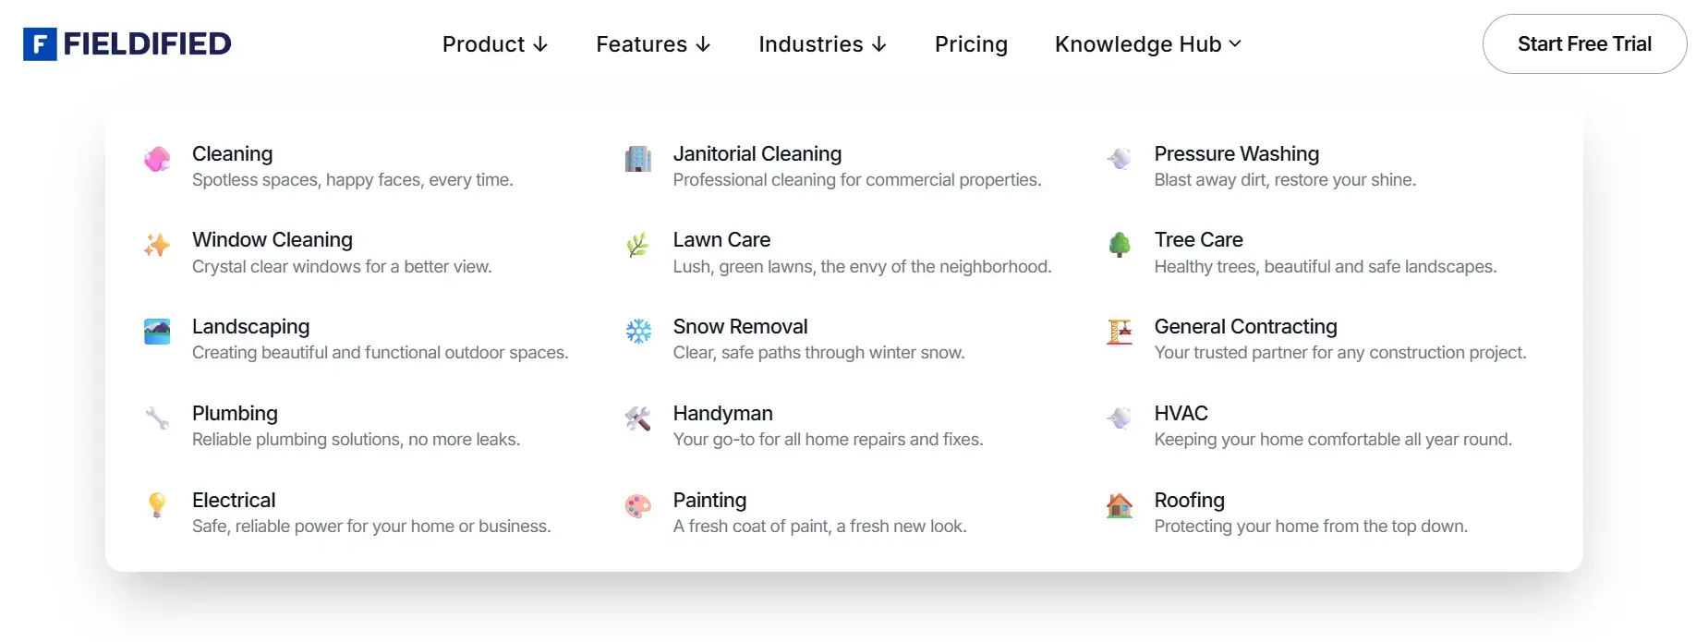Click the Window Cleaning sparkles icon
This screenshot has width=1708, height=642.
pos(157,246)
